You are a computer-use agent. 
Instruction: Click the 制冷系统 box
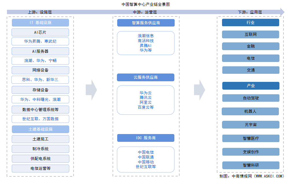coord(40,149)
